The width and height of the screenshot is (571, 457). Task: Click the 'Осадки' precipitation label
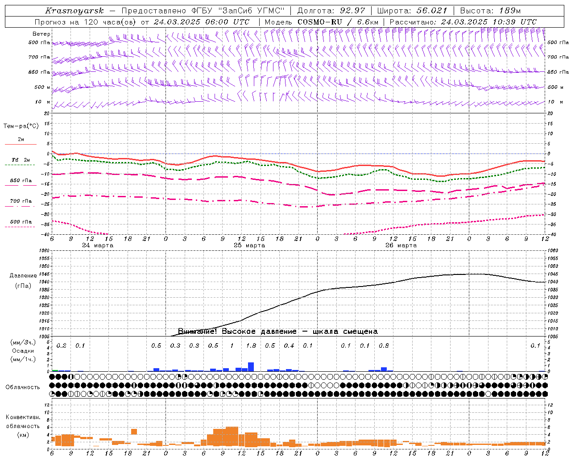[x=23, y=351]
